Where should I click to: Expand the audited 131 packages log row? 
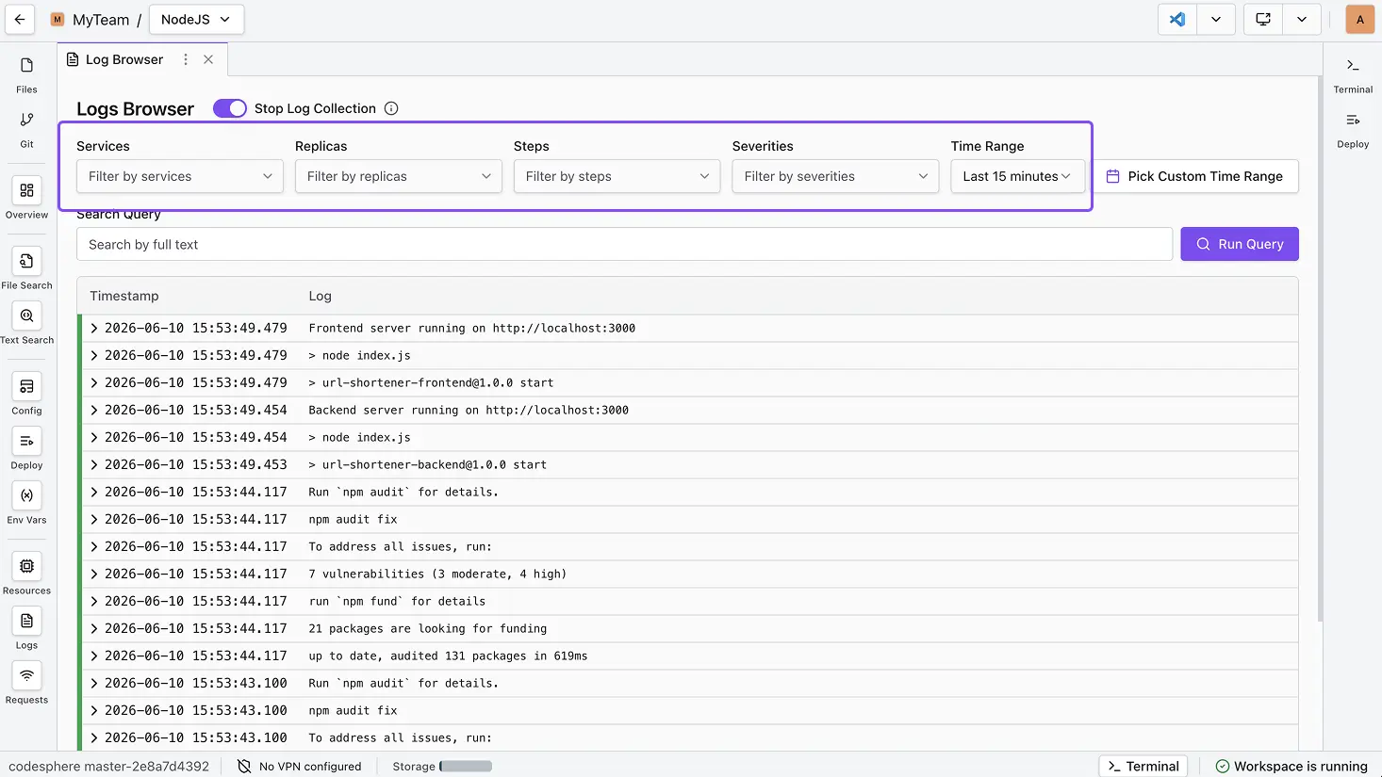94,656
